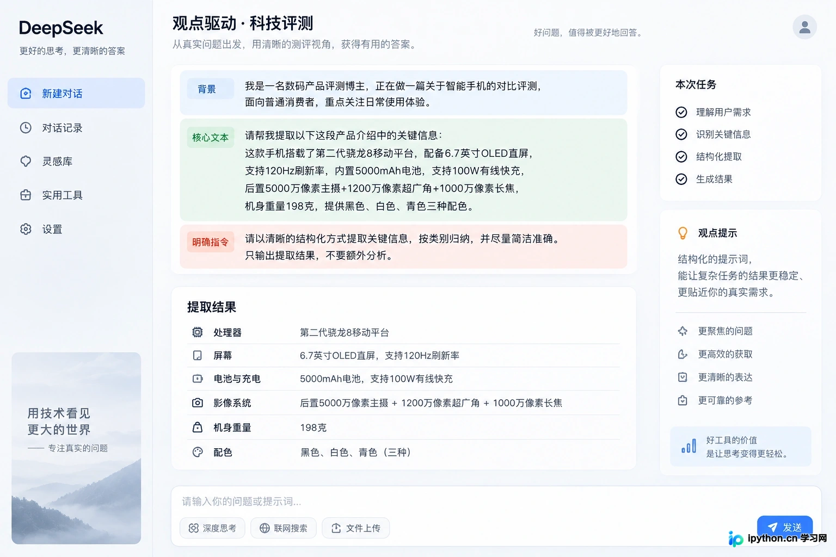Viewport: 836px width, 557px height.
Task: Click the 文件上传 button
Action: coord(356,528)
